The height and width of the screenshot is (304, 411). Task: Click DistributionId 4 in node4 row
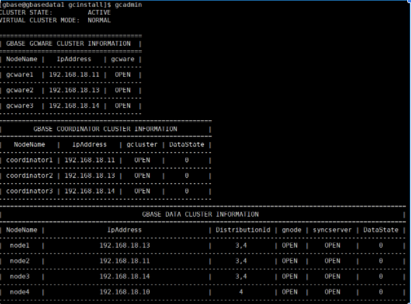[x=241, y=292]
